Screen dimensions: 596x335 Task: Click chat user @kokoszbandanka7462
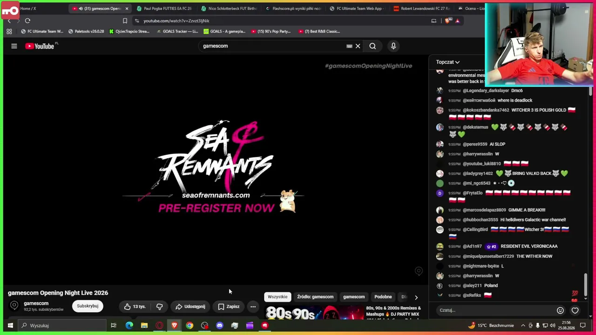[x=486, y=110]
